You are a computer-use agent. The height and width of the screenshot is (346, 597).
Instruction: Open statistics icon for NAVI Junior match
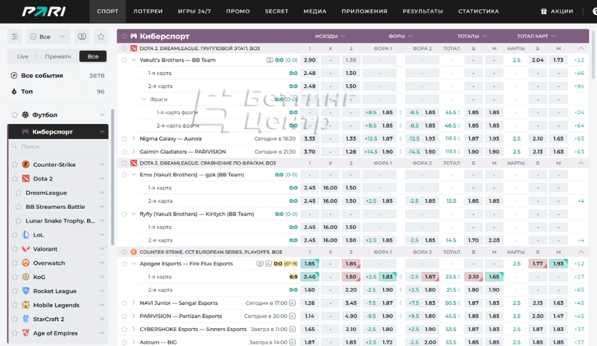pos(292,303)
